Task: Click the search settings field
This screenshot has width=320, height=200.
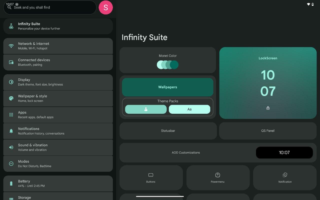Action: click(x=50, y=7)
